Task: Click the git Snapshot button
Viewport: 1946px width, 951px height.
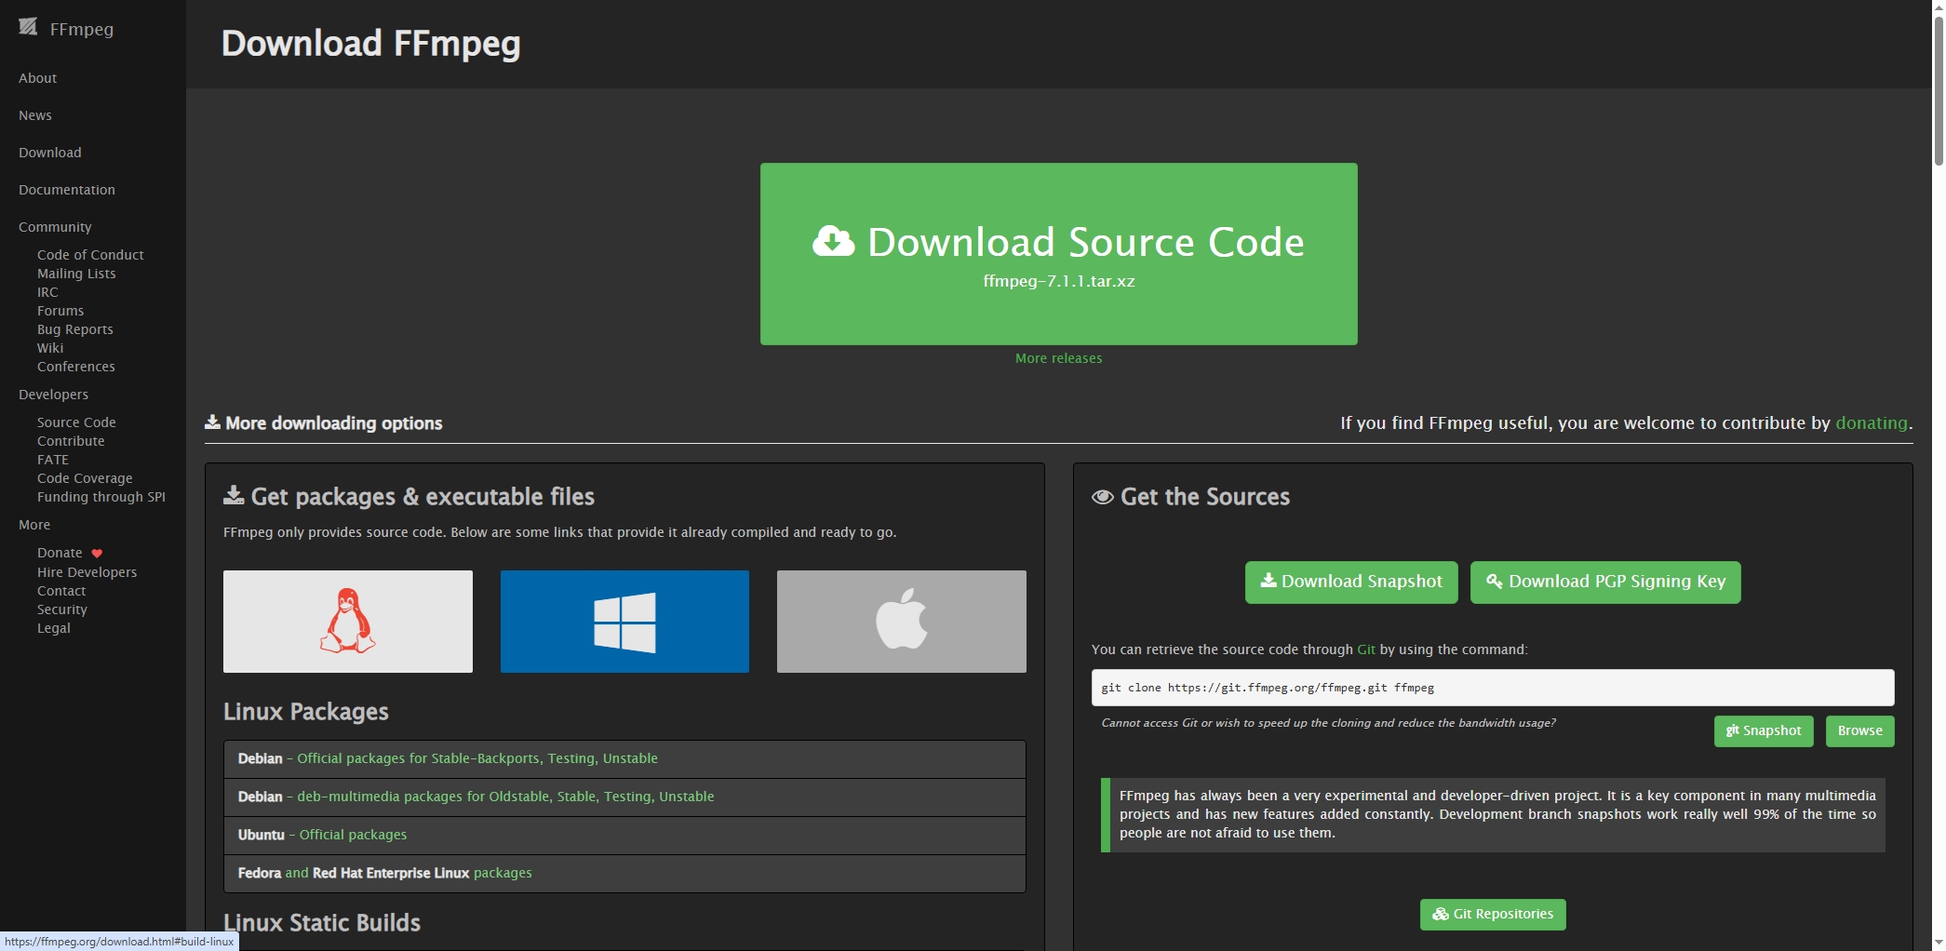Action: pos(1764,730)
